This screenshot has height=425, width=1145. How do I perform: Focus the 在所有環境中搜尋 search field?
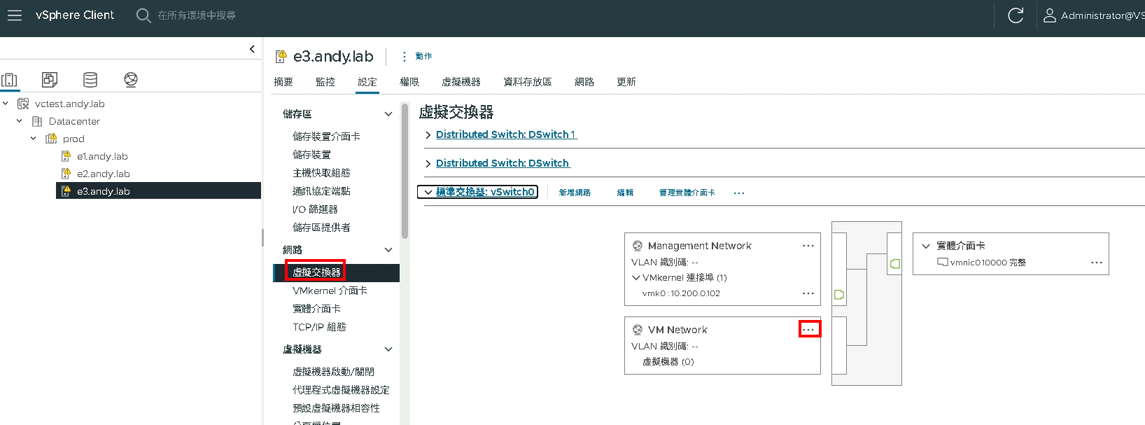[x=197, y=15]
